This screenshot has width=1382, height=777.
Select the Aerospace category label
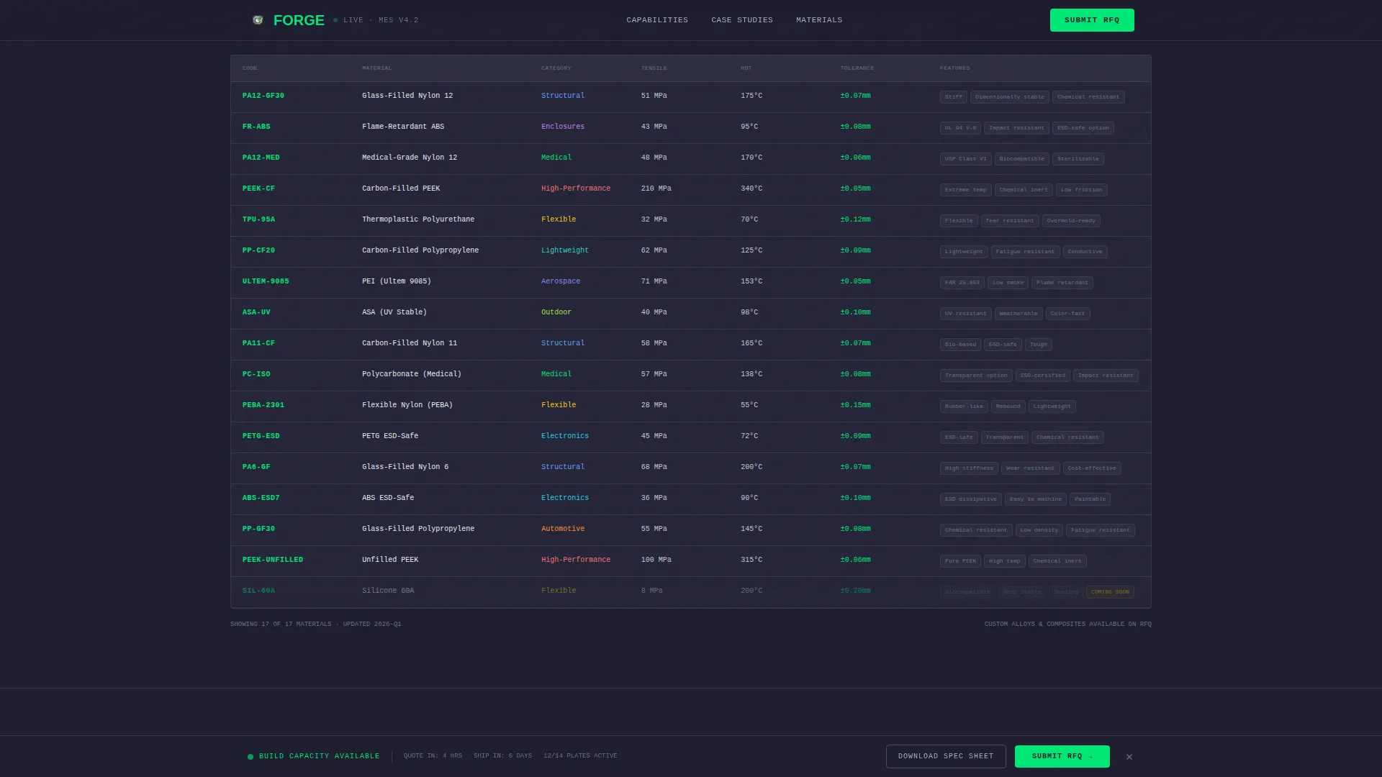[561, 281]
